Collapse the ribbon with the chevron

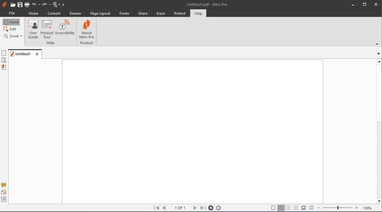point(377,44)
